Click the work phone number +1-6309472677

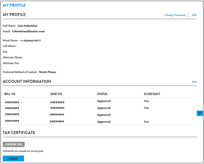pyautogui.click(x=30, y=41)
